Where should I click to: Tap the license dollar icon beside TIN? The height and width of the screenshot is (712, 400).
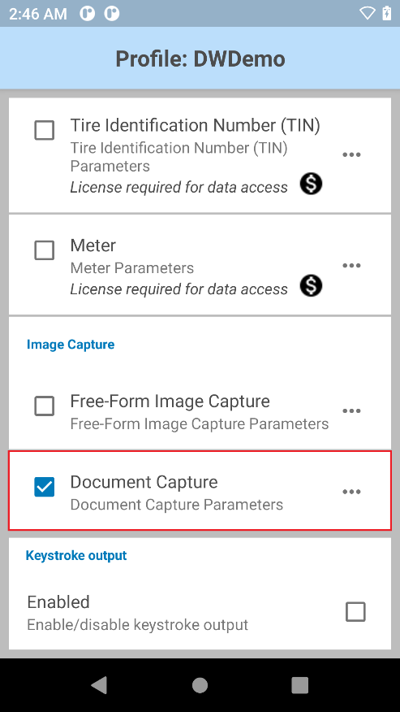(x=311, y=185)
